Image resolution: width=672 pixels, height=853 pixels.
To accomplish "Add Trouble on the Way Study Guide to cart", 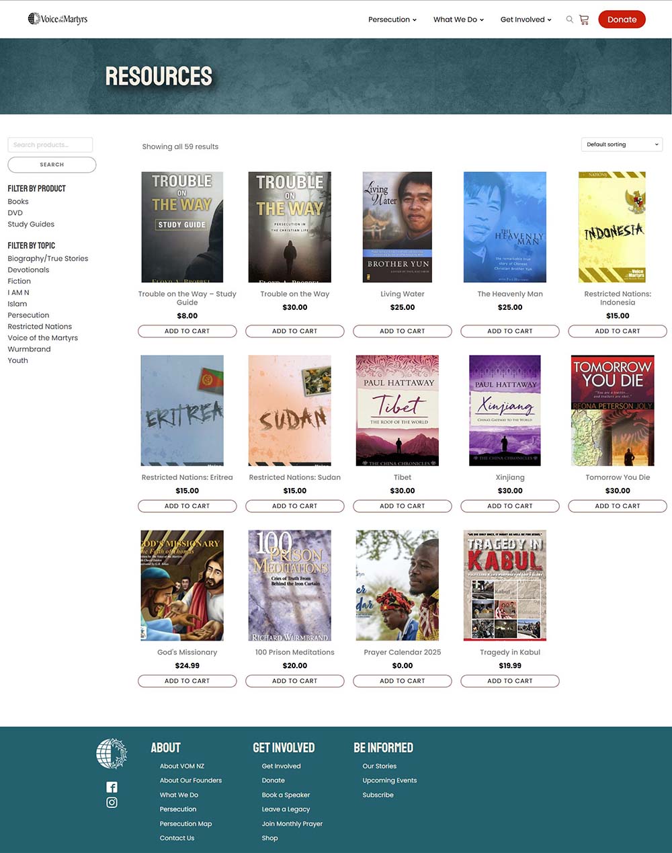I will [x=187, y=331].
